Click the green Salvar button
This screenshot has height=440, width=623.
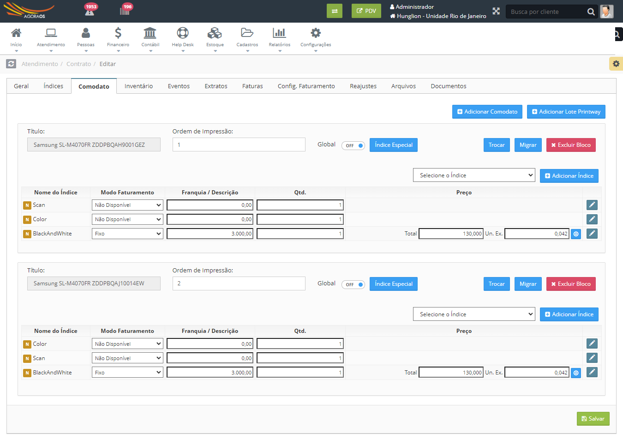pos(593,419)
